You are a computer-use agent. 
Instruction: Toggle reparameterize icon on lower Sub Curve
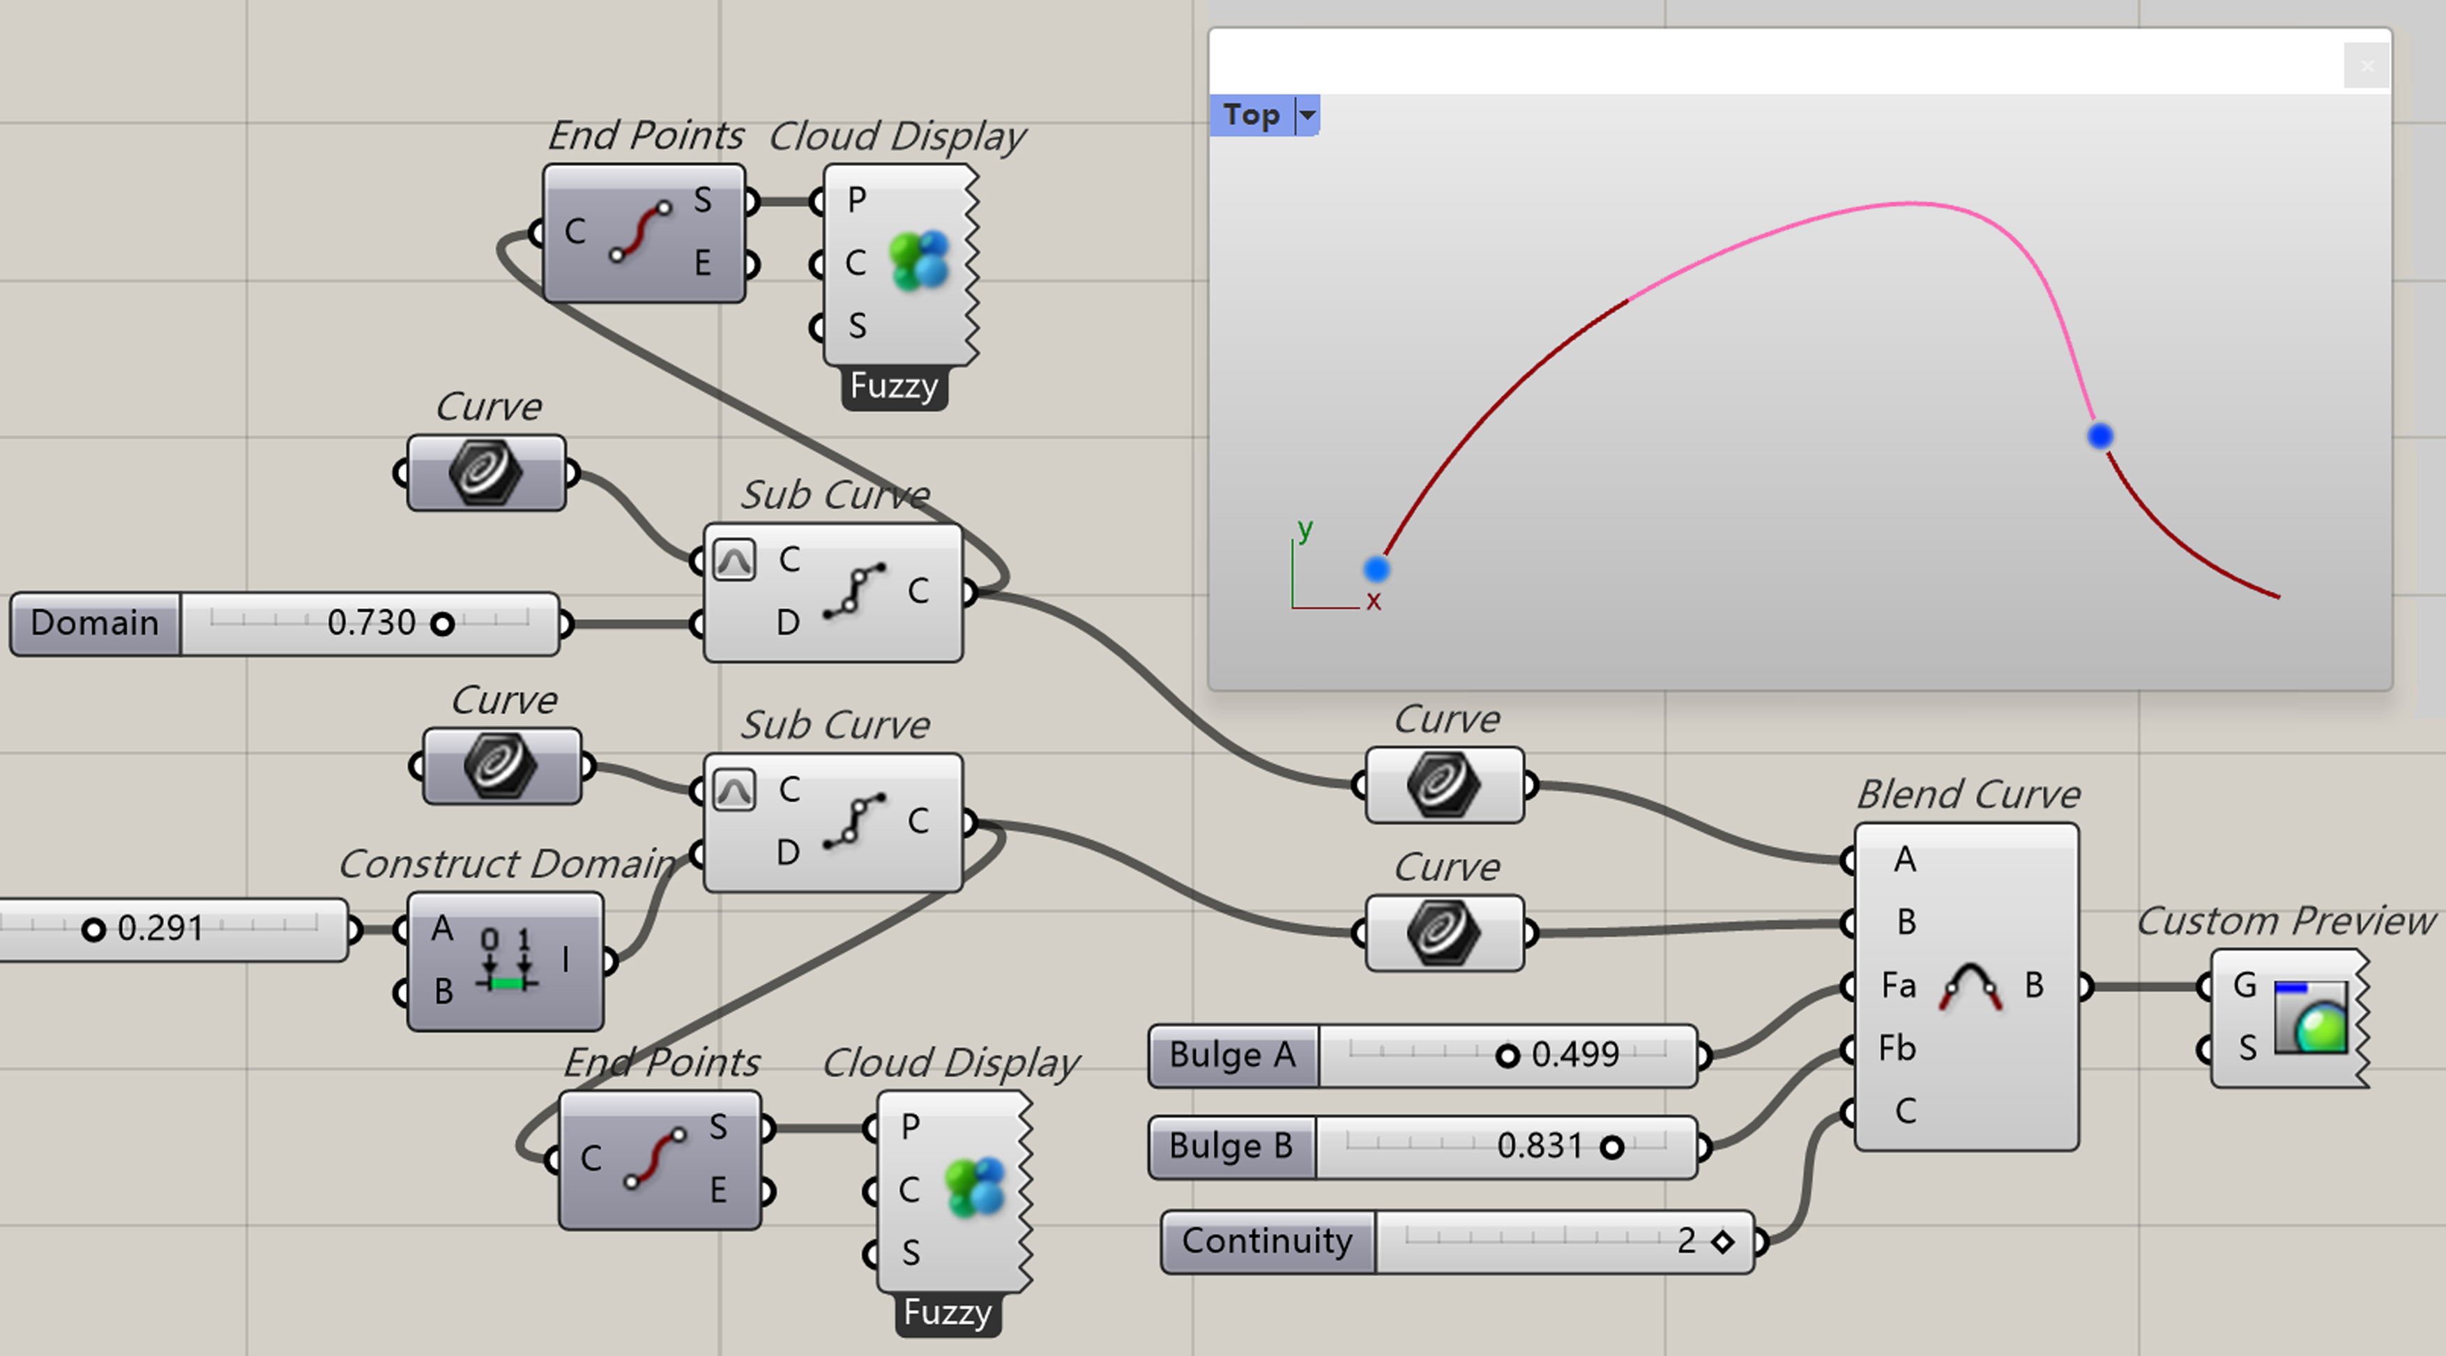click(x=734, y=789)
